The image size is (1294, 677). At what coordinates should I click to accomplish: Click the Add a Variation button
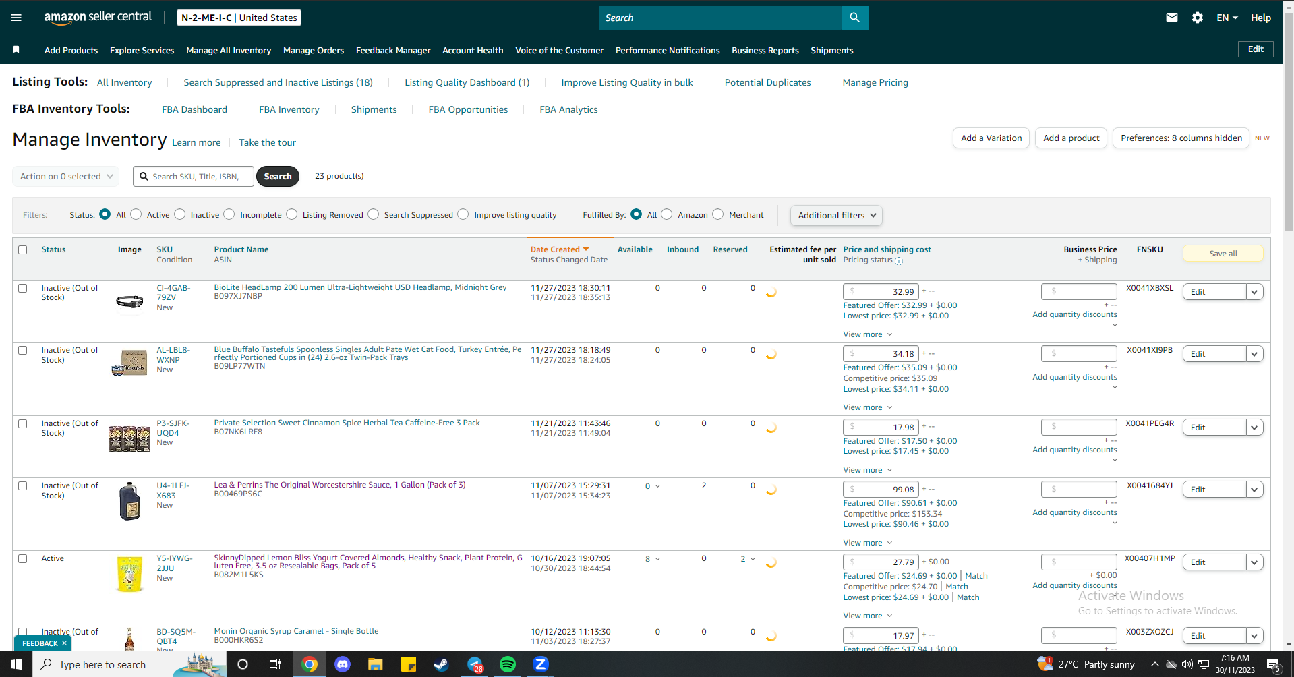click(991, 138)
